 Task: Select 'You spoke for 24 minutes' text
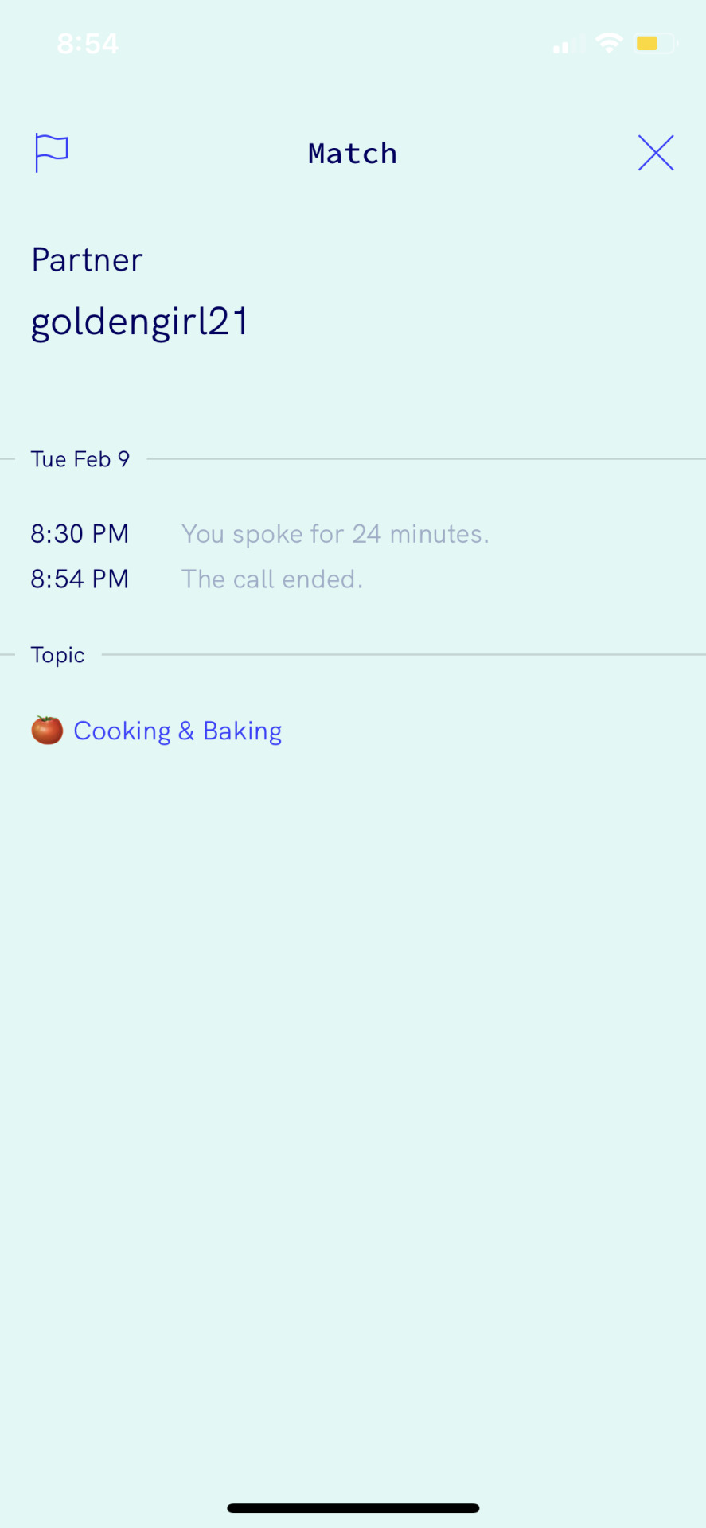click(335, 534)
